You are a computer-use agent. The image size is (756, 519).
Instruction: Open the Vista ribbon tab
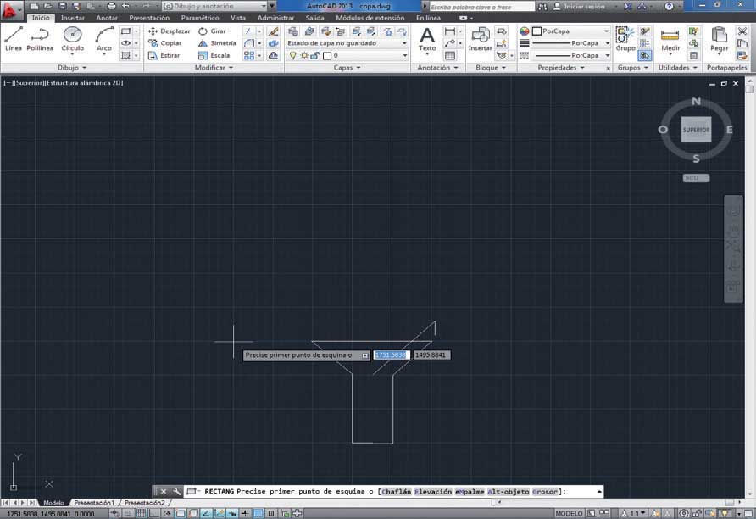click(x=237, y=18)
